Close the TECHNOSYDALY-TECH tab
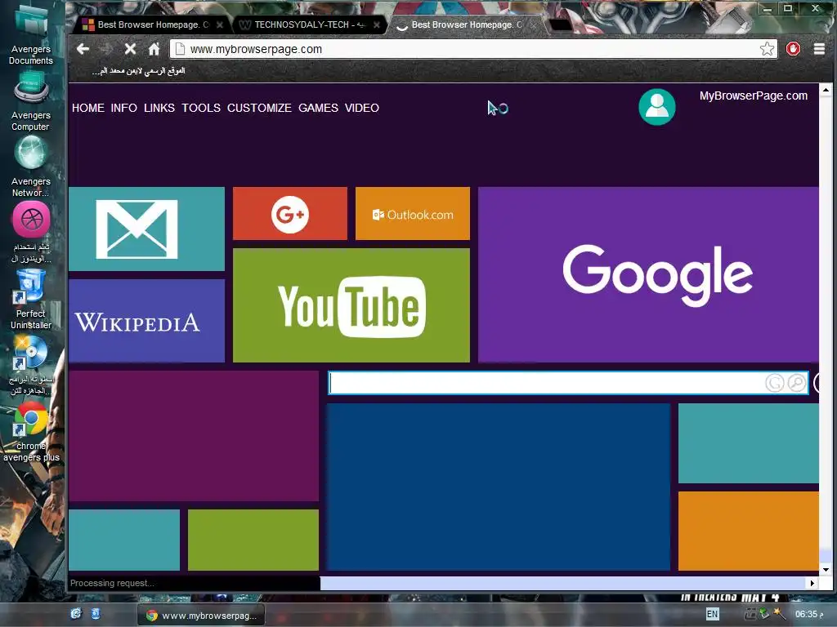Screen dimensions: 837x627 point(376,24)
